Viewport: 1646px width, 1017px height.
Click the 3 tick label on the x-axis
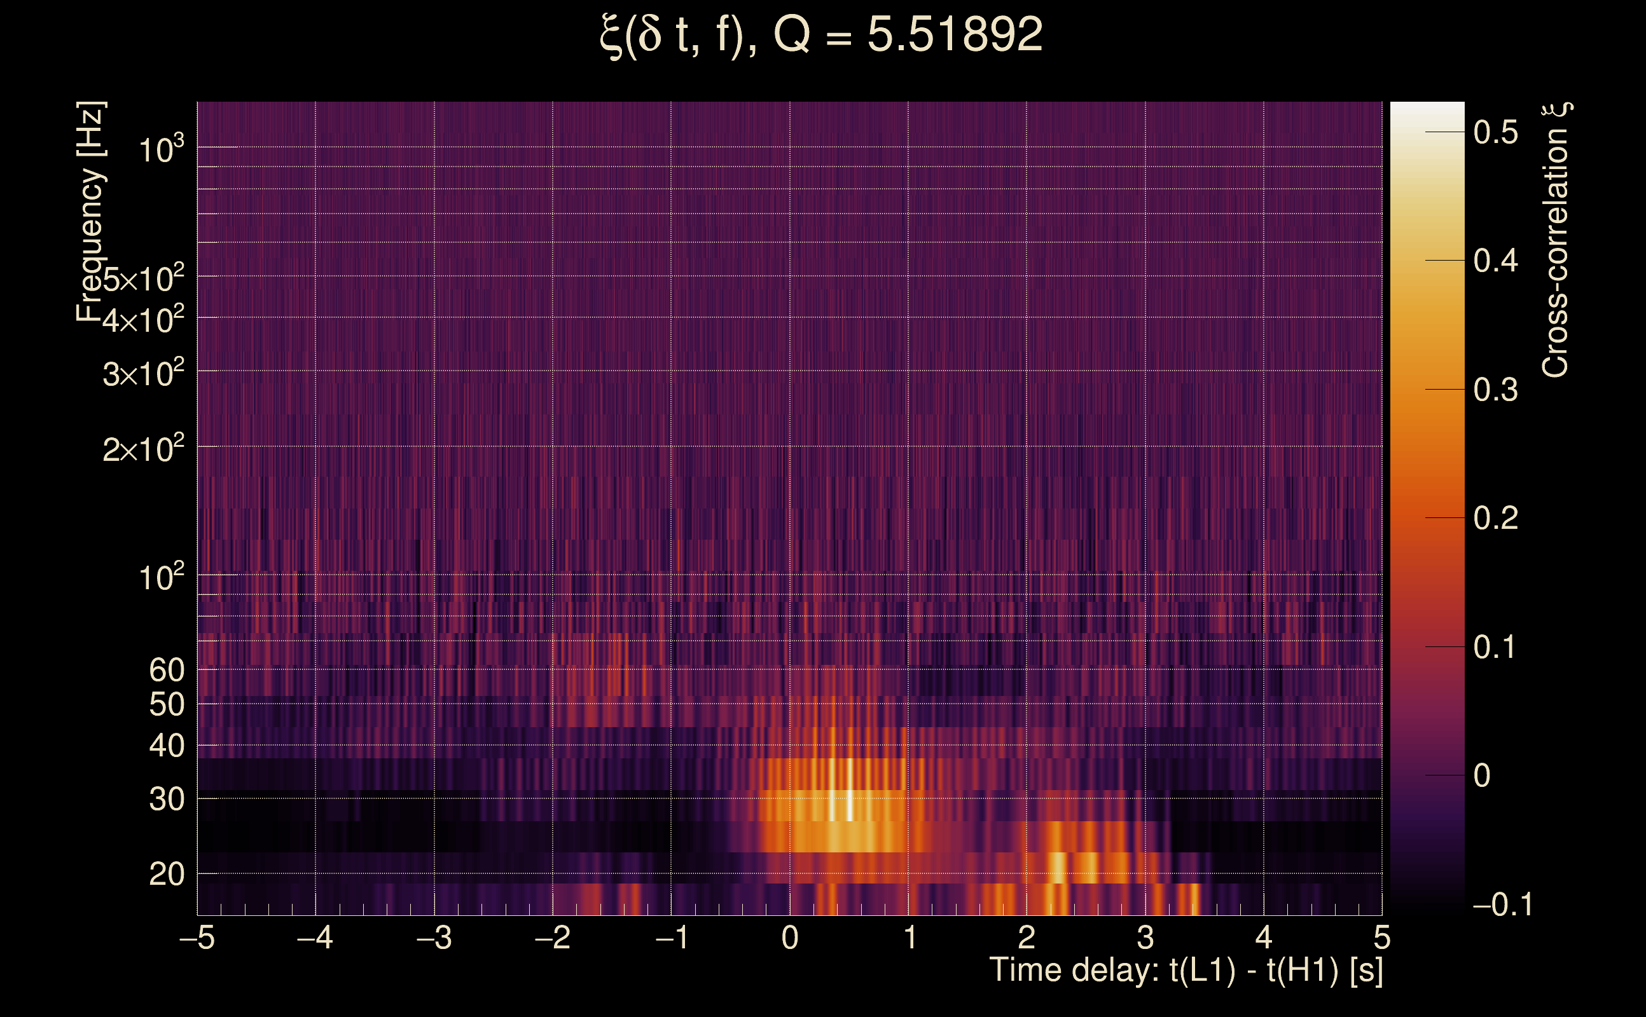click(x=1145, y=938)
